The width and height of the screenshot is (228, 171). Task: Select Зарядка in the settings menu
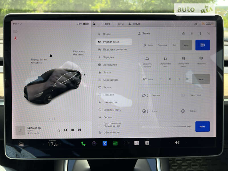click(108, 57)
